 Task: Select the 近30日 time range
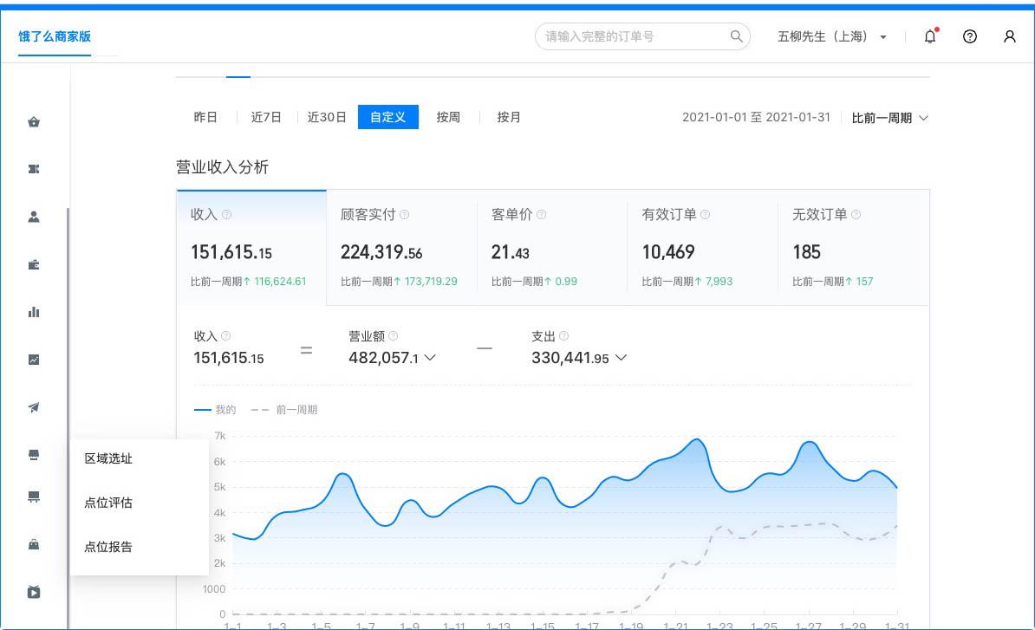(x=327, y=118)
